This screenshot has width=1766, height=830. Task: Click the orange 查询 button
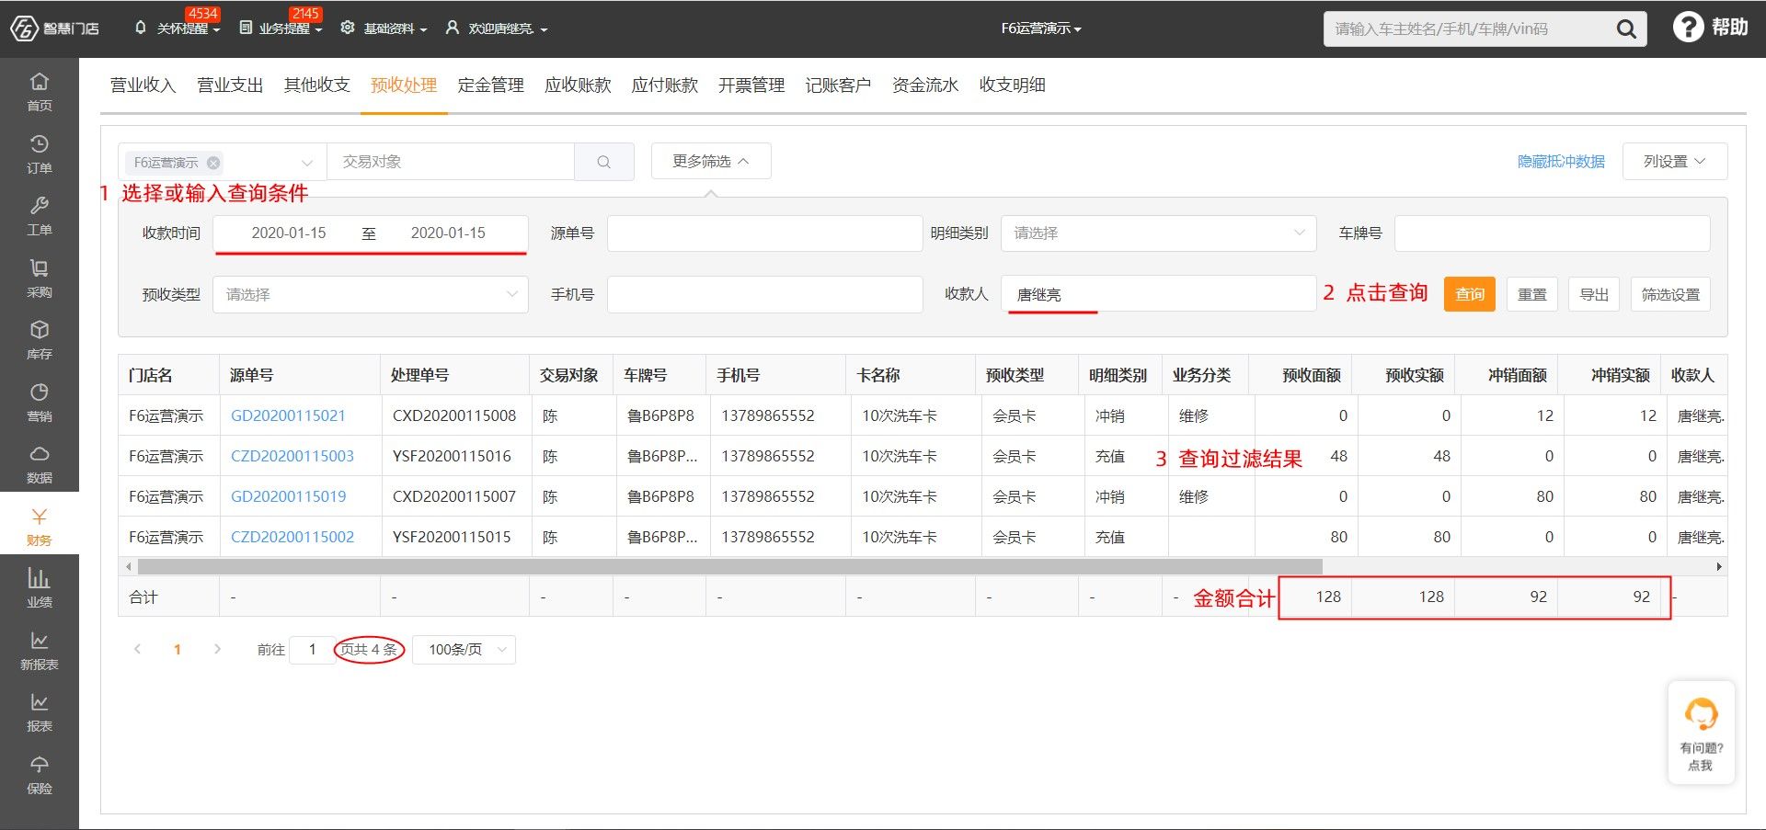tap(1470, 294)
